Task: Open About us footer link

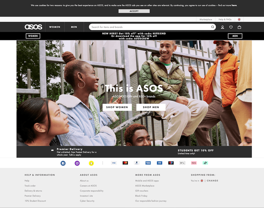Action: coord(84,181)
